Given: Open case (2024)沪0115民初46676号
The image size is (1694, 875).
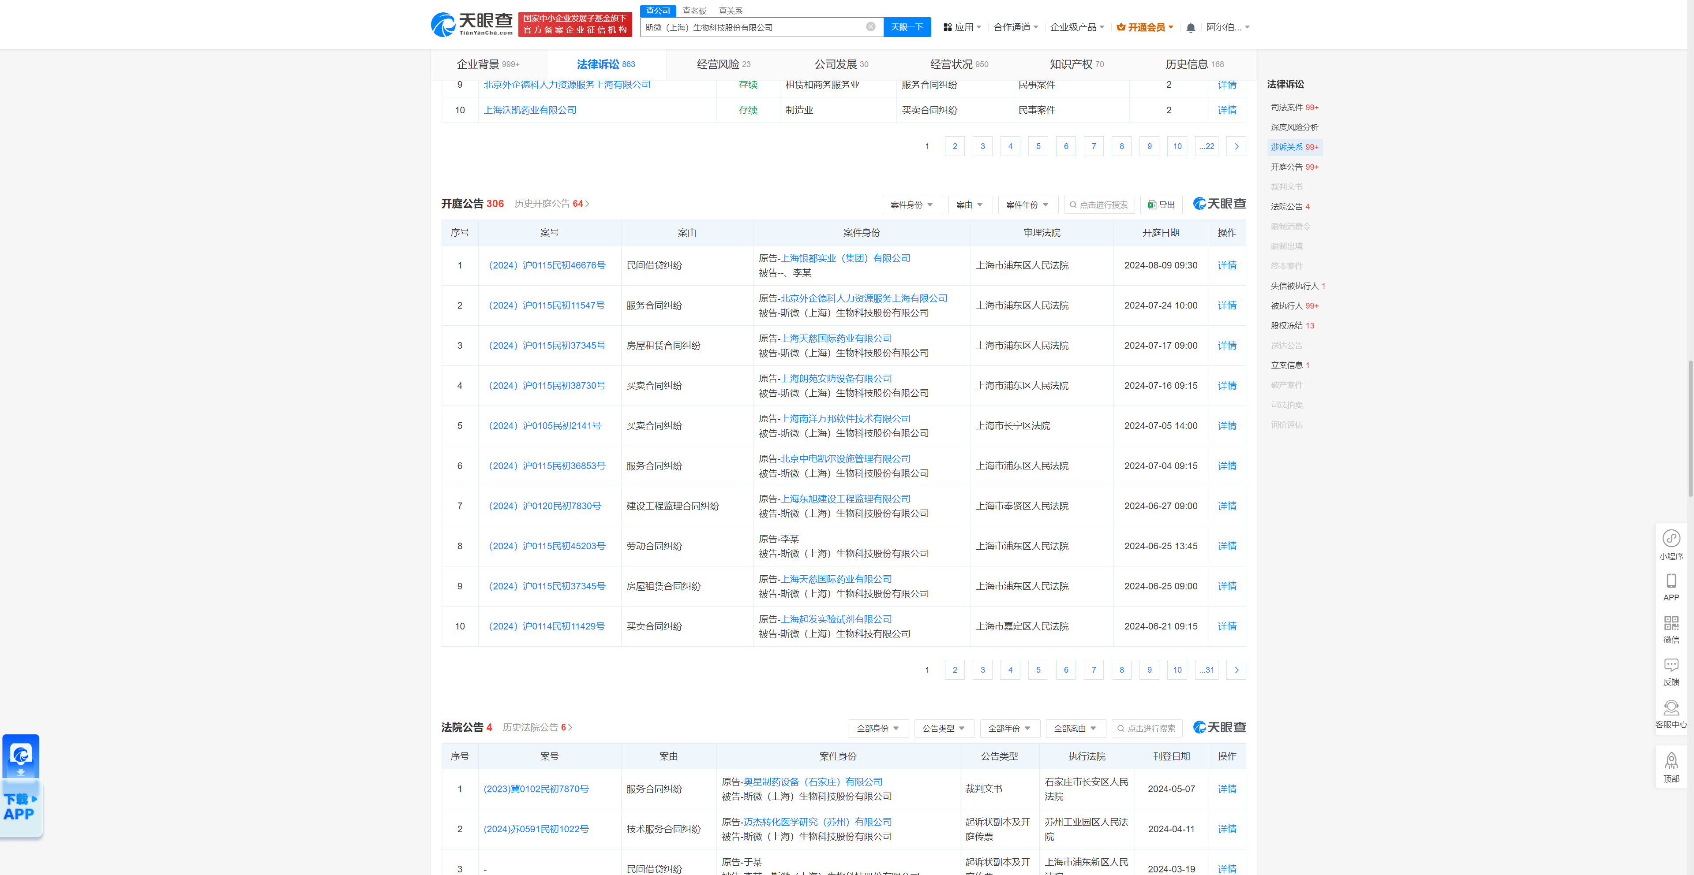Looking at the screenshot, I should point(547,265).
